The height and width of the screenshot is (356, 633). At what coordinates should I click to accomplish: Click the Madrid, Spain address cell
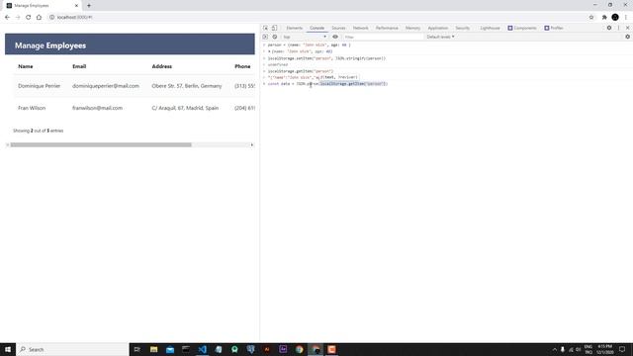(185, 108)
